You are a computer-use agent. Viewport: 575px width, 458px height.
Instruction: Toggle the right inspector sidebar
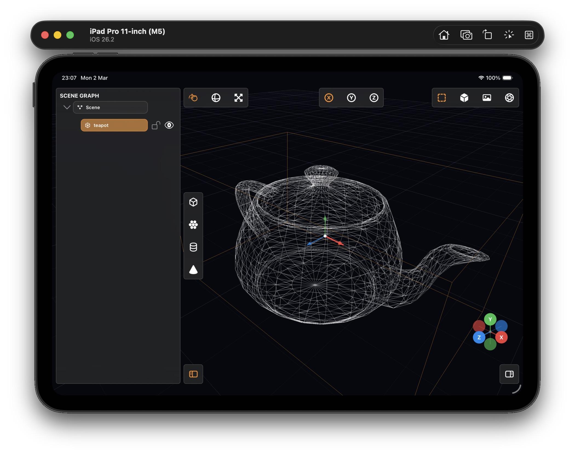coord(509,374)
